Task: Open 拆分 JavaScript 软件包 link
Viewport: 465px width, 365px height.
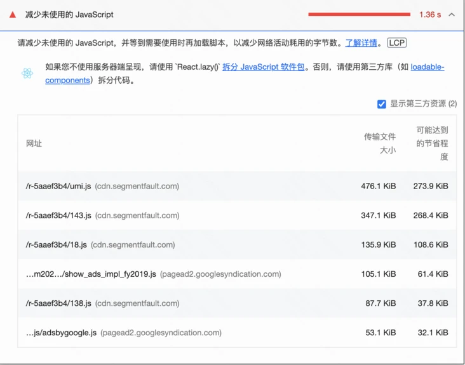Action: pyautogui.click(x=264, y=67)
